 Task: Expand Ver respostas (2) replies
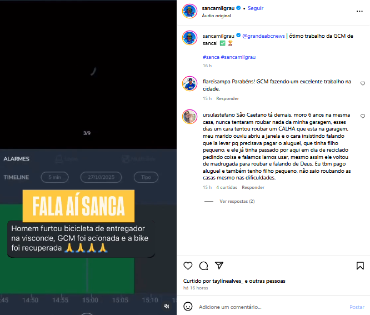(237, 201)
